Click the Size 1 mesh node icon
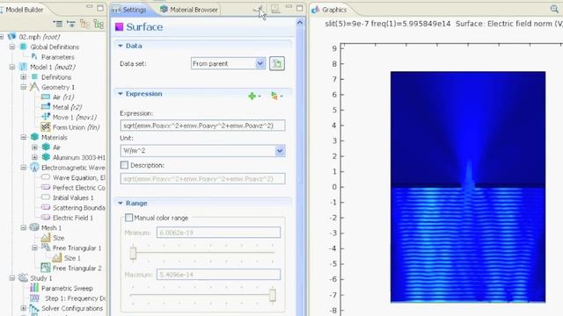Viewport: 563px width, 316px height. coord(57,257)
